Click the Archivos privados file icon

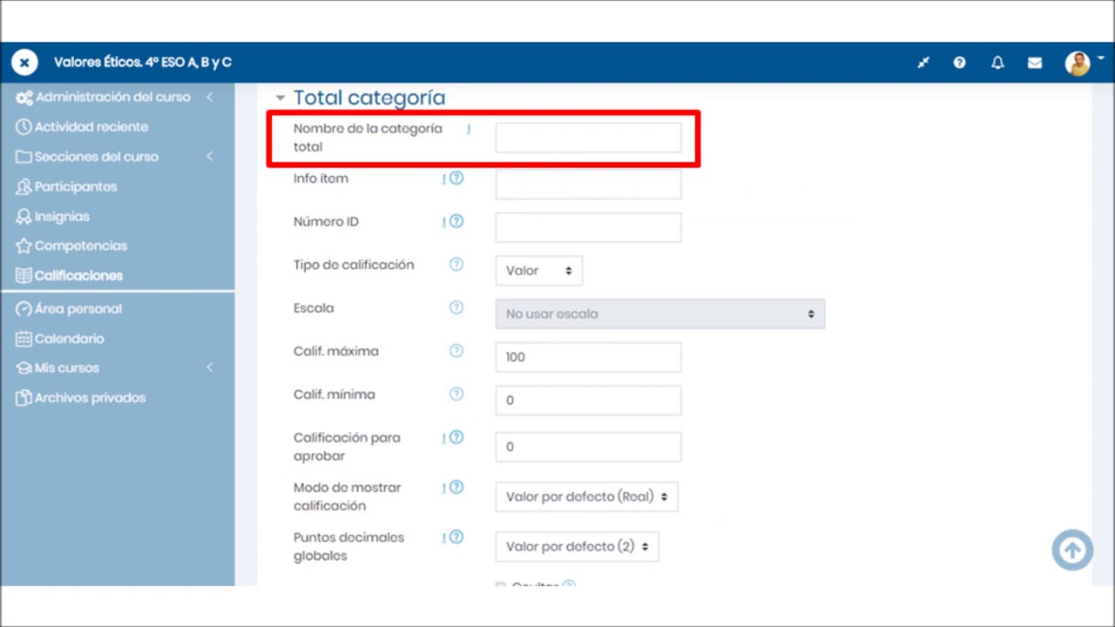pyautogui.click(x=24, y=398)
